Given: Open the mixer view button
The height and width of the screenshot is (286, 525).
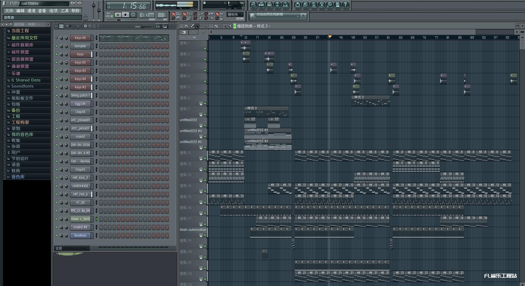Looking at the screenshot, I should [285, 5].
